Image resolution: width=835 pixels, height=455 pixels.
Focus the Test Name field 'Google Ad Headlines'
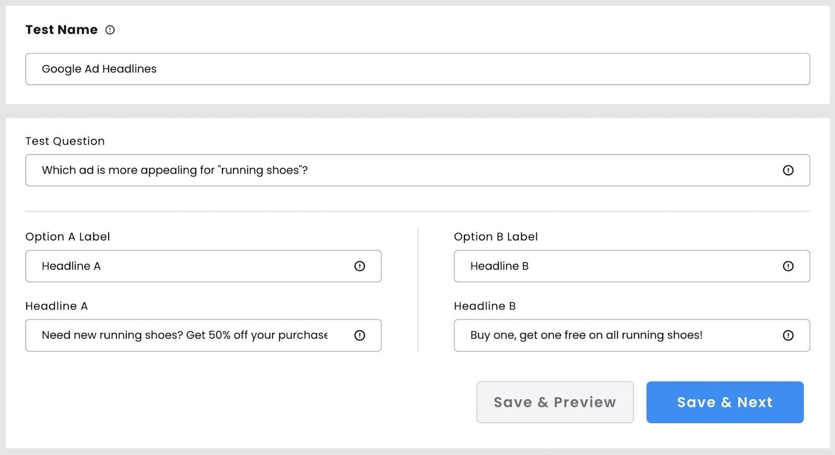(x=417, y=69)
